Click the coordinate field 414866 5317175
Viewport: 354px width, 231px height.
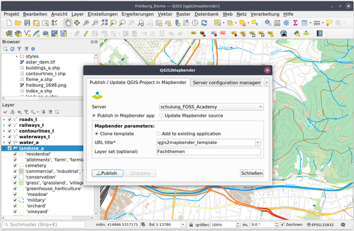pos(122,224)
